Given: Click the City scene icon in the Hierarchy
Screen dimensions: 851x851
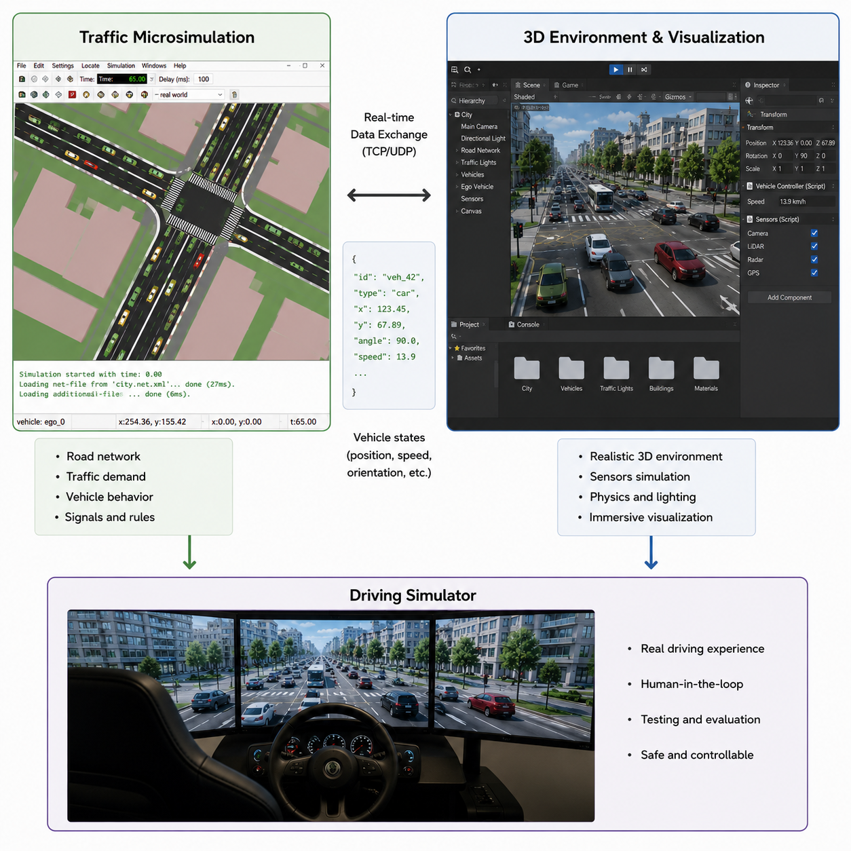Looking at the screenshot, I should [458, 115].
